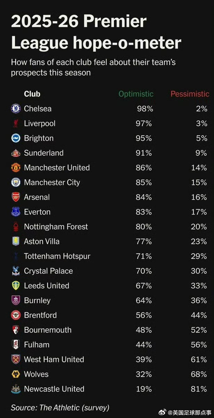The image size is (214, 418).
Task: Click the Arsenal club crest icon
Action: 16,197
